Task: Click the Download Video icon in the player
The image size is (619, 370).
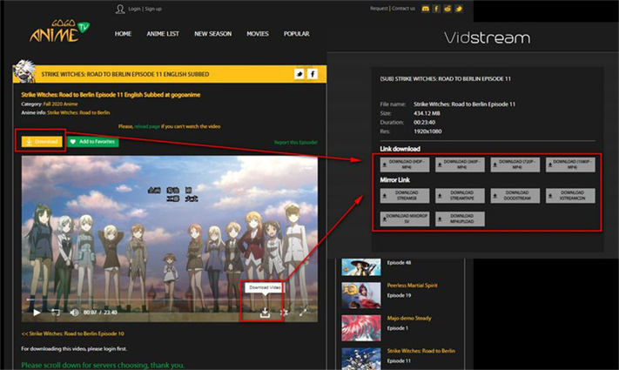Action: point(265,313)
